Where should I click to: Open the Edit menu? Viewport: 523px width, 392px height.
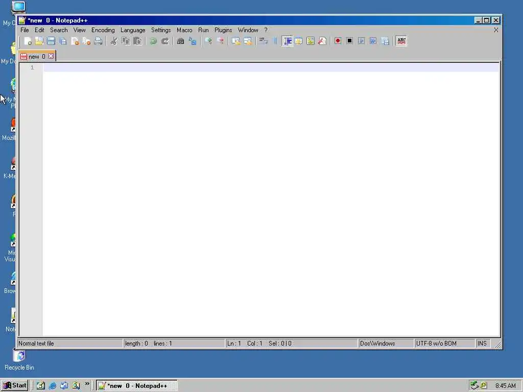coord(39,30)
